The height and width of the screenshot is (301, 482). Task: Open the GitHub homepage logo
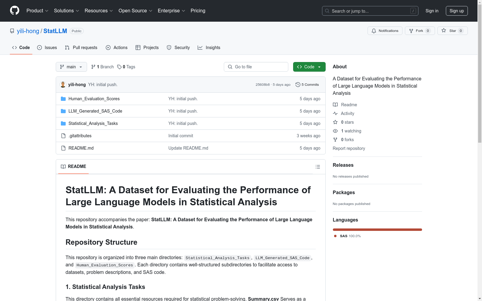point(14,11)
